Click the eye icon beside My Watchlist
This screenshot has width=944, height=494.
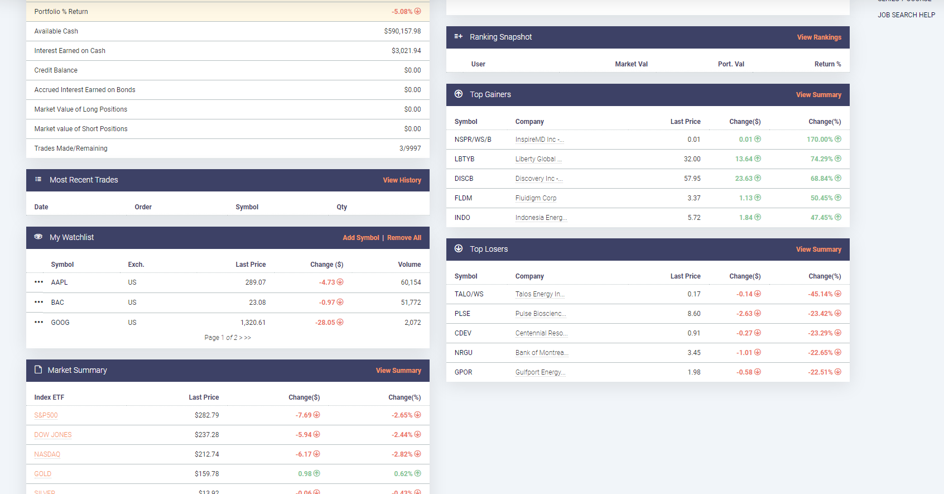tap(38, 237)
